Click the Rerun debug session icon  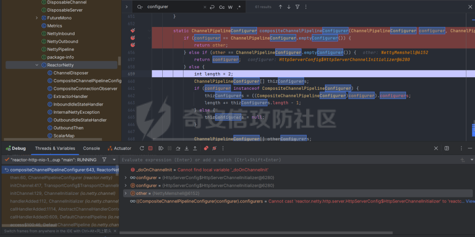tap(142, 148)
